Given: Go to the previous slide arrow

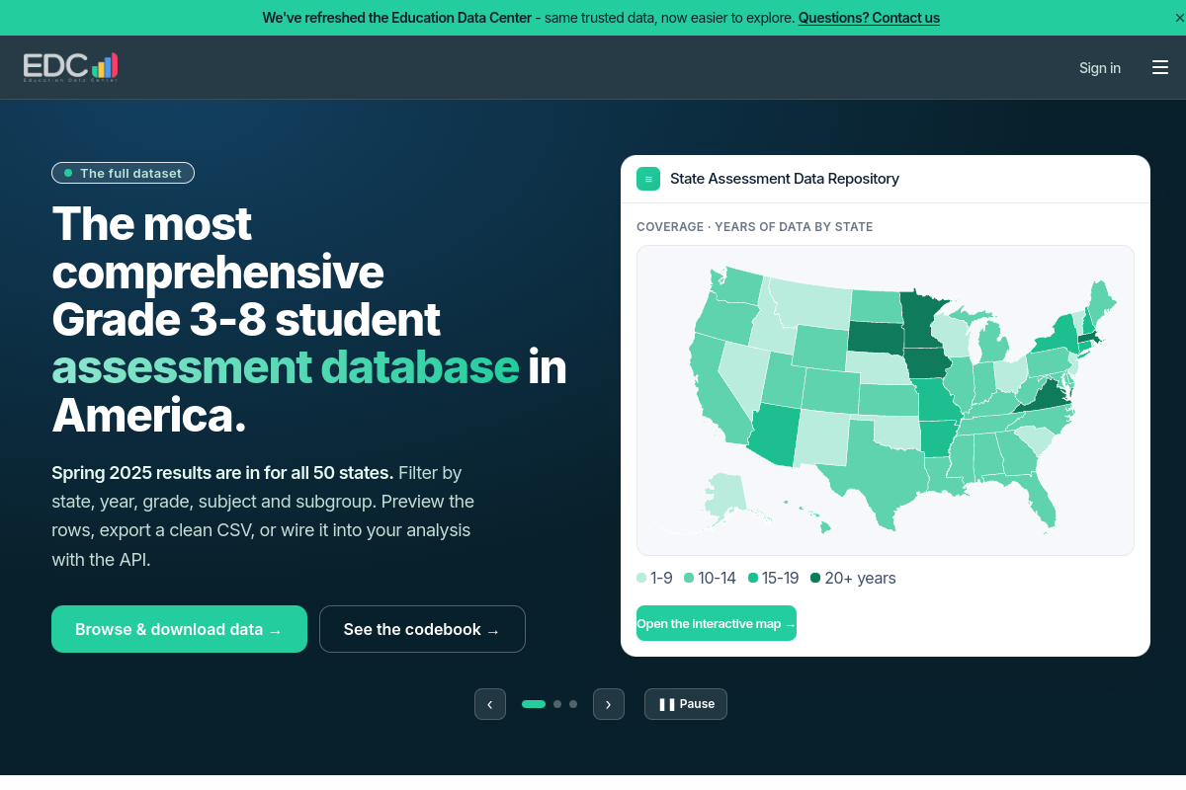Looking at the screenshot, I should (490, 704).
